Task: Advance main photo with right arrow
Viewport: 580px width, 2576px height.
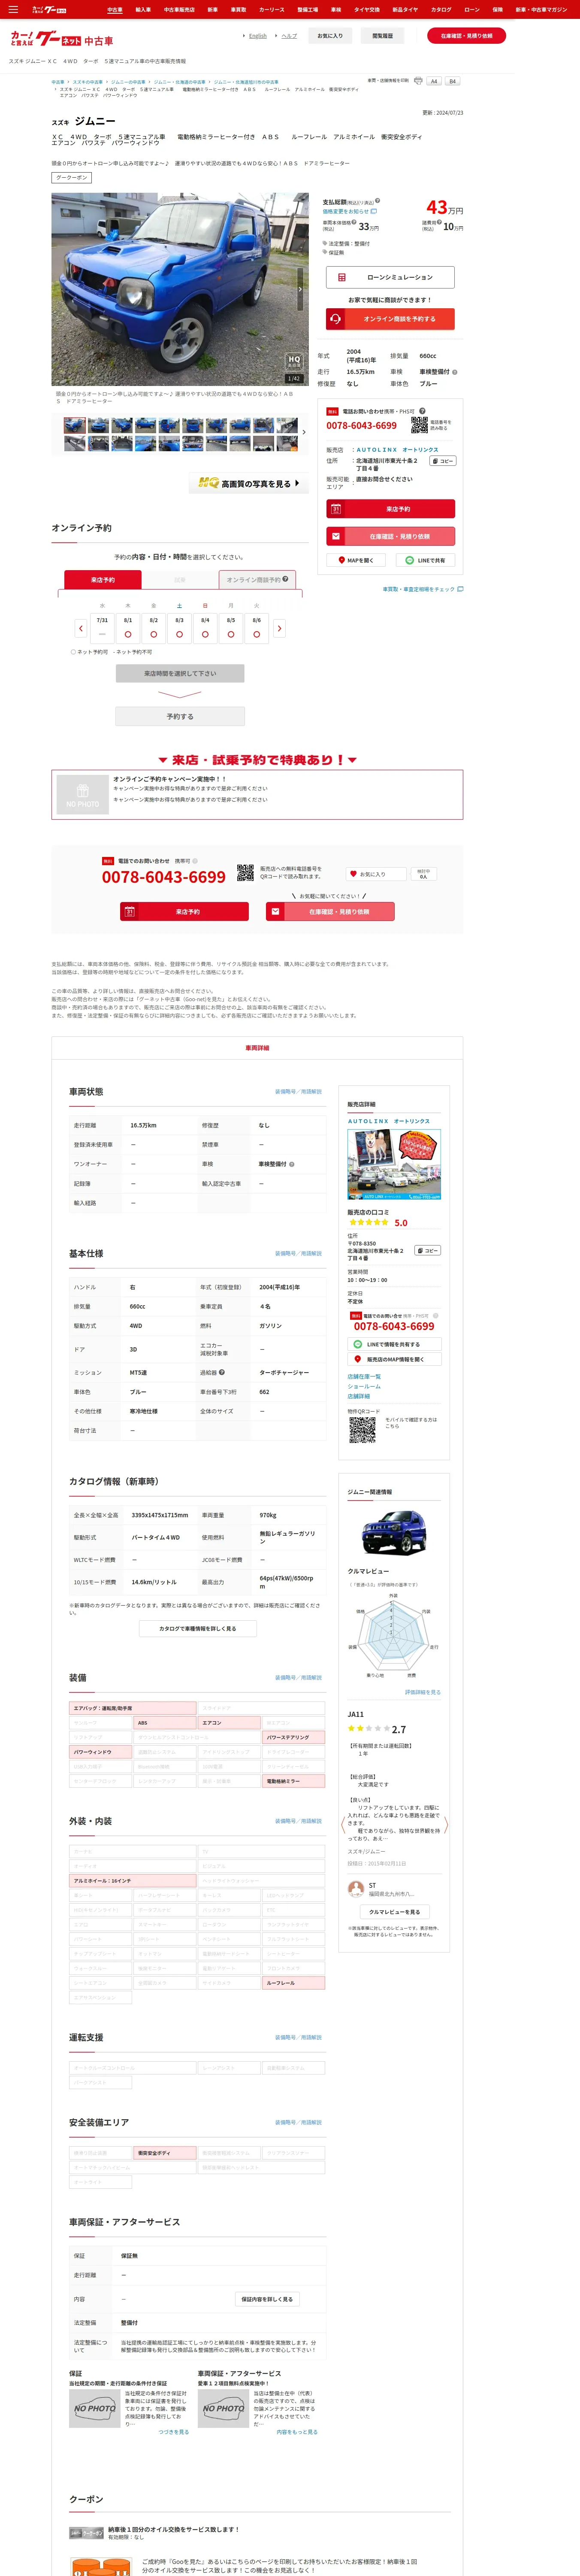Action: tap(300, 289)
